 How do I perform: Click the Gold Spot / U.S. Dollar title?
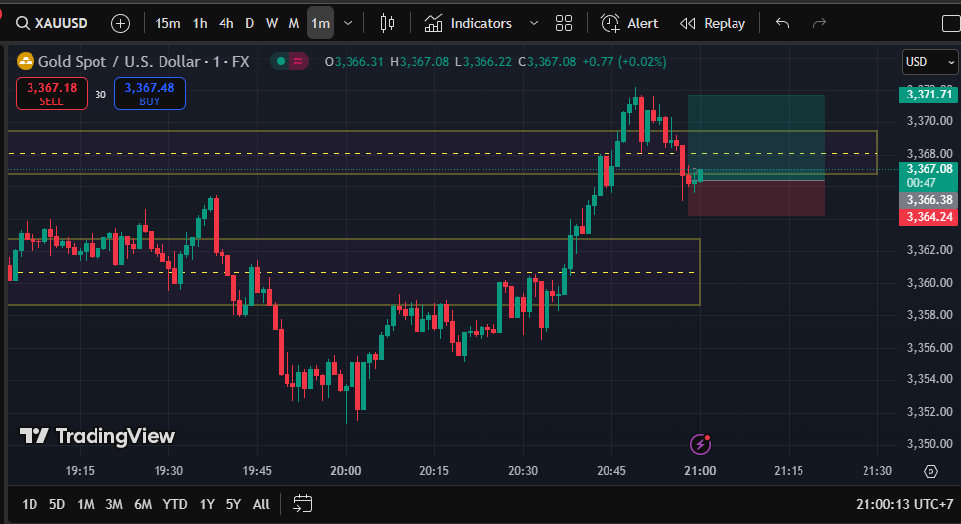144,61
